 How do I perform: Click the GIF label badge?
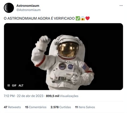[14, 85]
